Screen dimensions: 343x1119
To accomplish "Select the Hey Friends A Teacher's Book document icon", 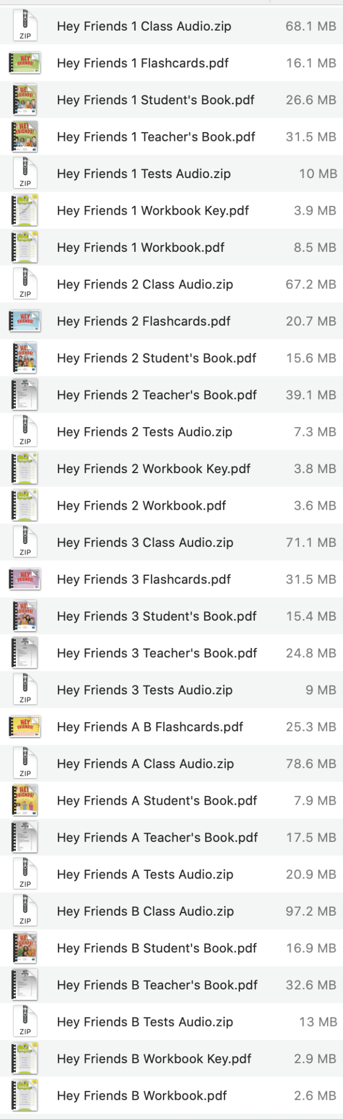I will 25,837.
